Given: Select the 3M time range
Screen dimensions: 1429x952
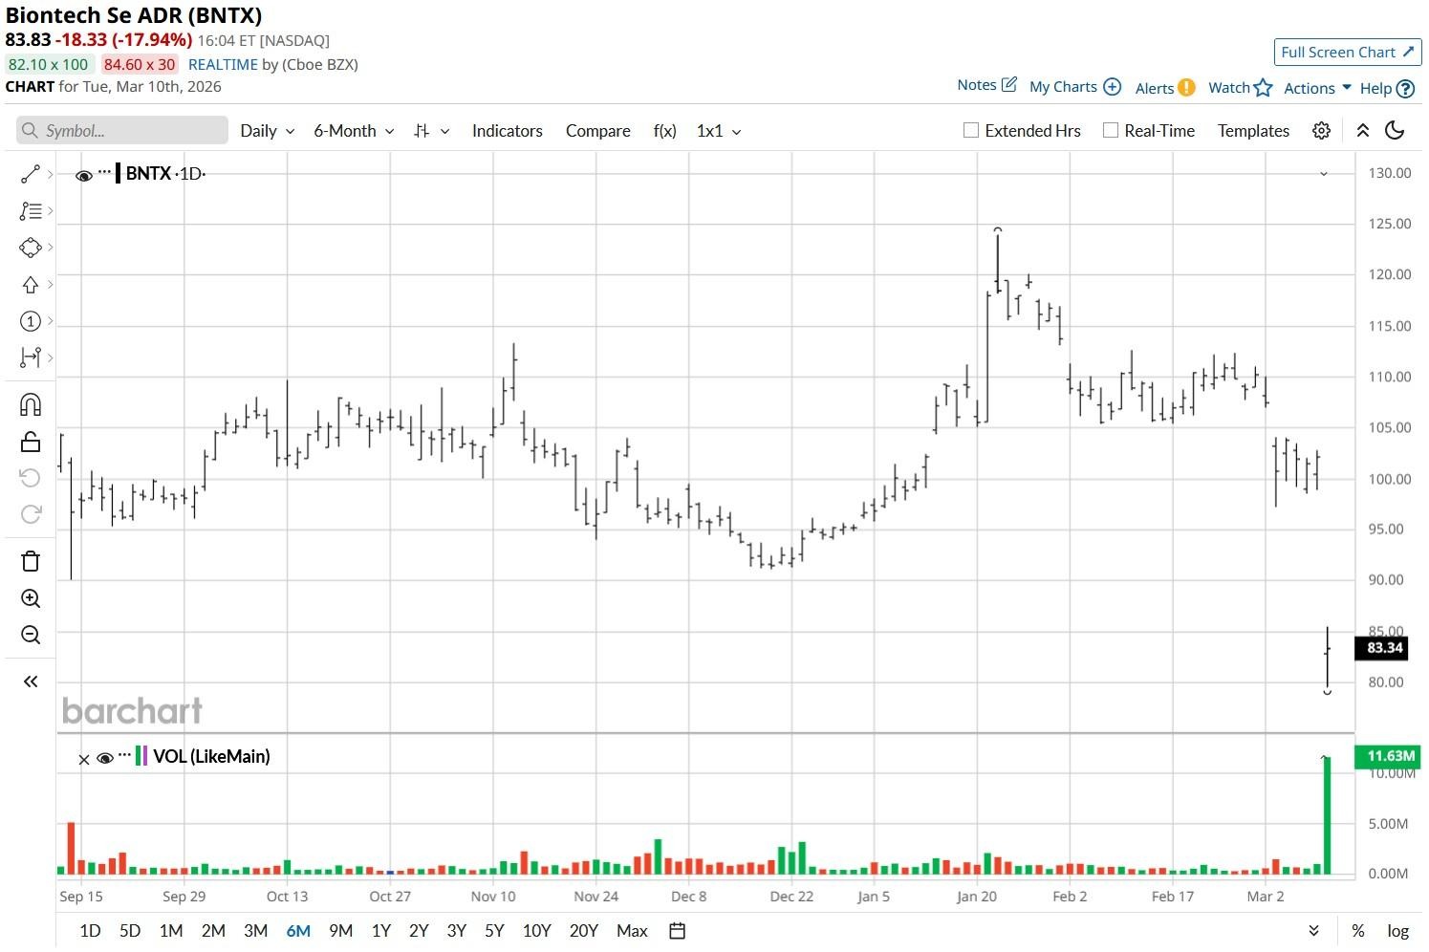Looking at the screenshot, I should 255,931.
